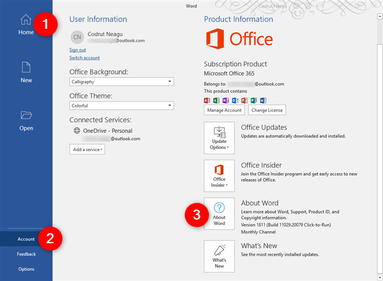The height and width of the screenshot is (281, 383).
Task: Click the Subscription Product heading
Action: 235,64
